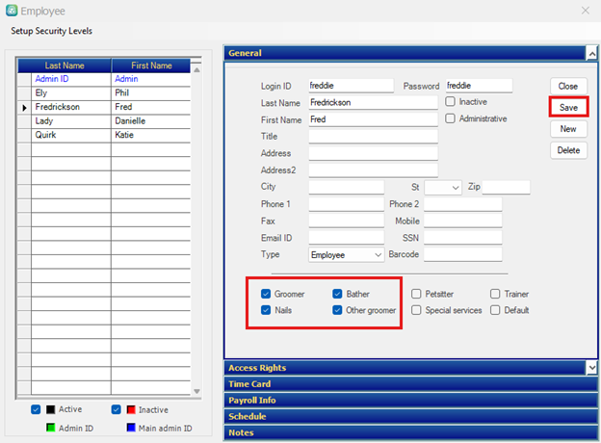The image size is (601, 443).
Task: Collapse the General panel arrow
Action: (592, 54)
